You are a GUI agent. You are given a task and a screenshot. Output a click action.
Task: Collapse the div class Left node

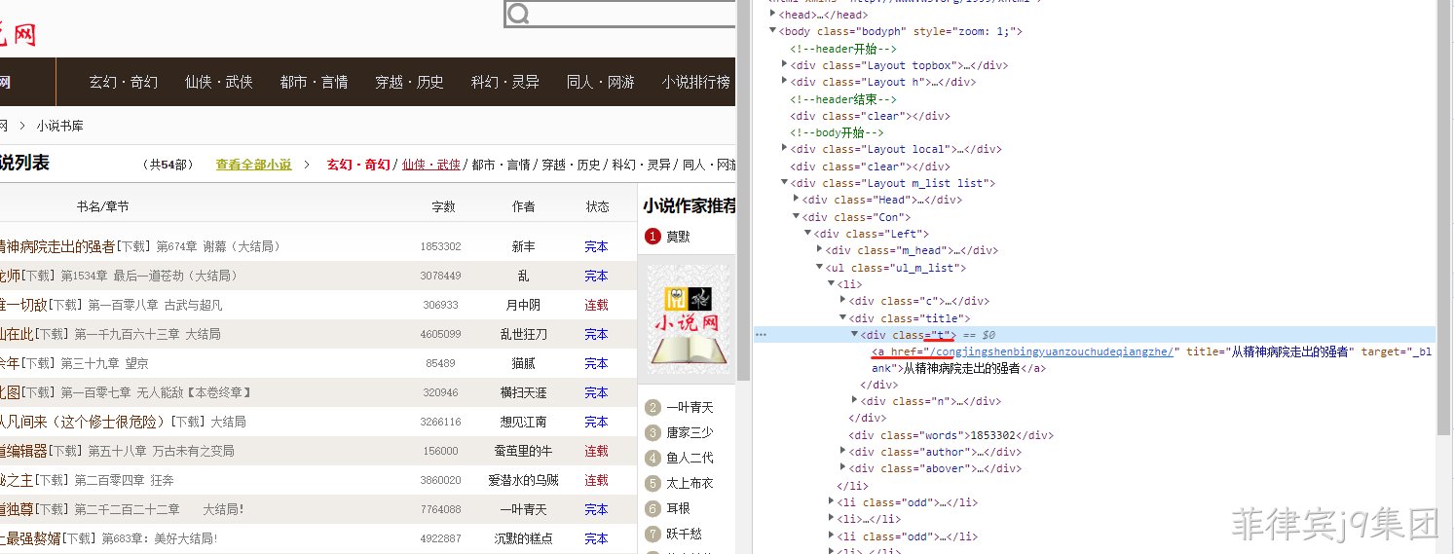tap(807, 234)
